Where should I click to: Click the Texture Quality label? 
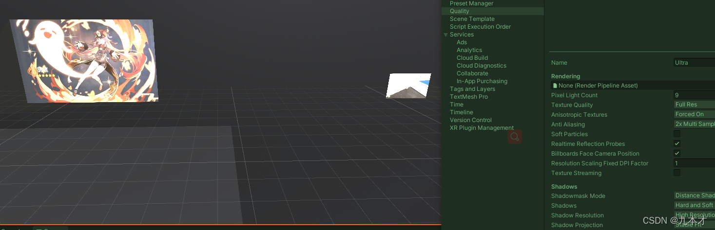pyautogui.click(x=572, y=105)
